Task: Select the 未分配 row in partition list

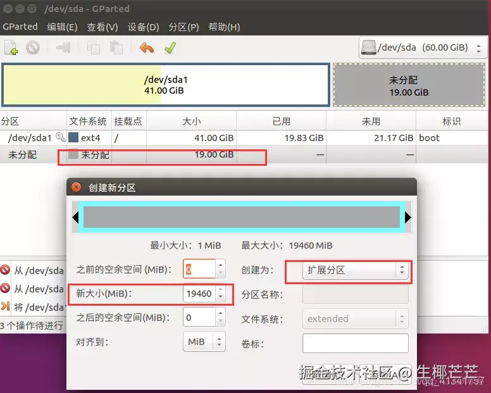Action: (244, 154)
